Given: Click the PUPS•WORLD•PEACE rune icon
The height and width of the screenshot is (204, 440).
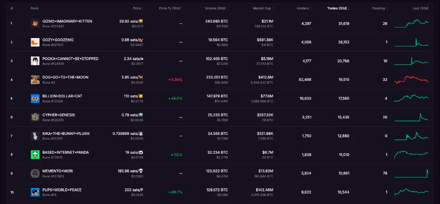Looking at the screenshot, I should tap(35, 192).
